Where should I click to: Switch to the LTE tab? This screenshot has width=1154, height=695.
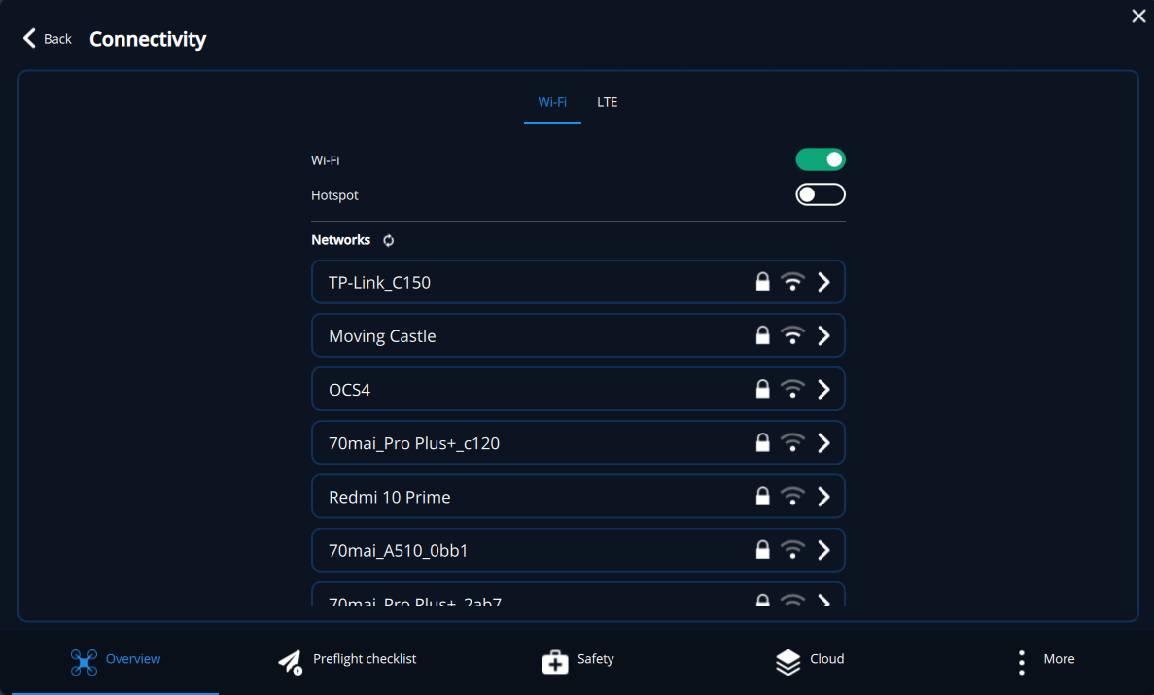(607, 102)
